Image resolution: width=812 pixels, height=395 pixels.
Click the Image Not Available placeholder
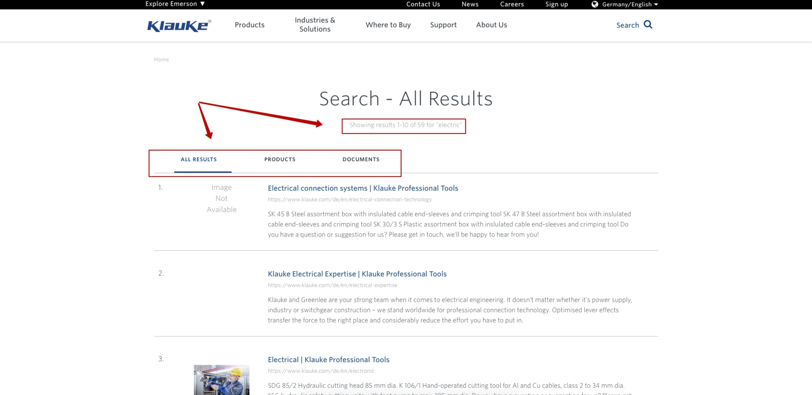click(221, 198)
